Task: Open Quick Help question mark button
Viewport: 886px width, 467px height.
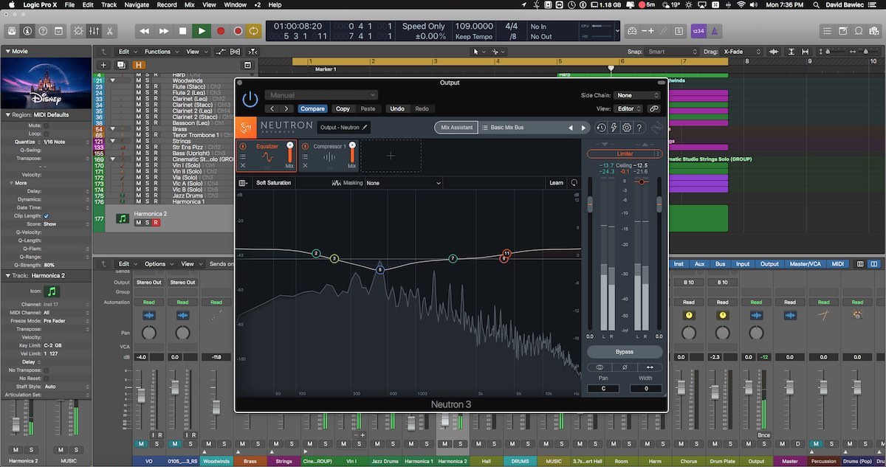Action: tap(43, 31)
